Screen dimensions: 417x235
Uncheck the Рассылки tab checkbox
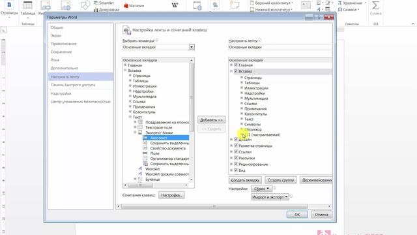(x=236, y=158)
